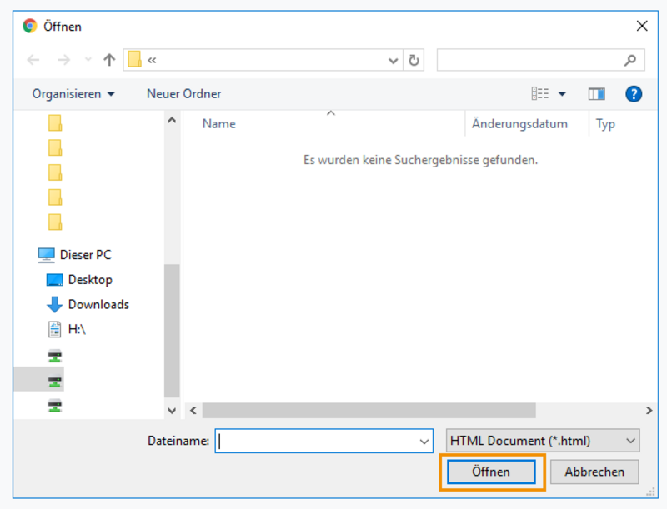The width and height of the screenshot is (667, 509).
Task: Close the Öffnen dialog
Action: click(642, 26)
